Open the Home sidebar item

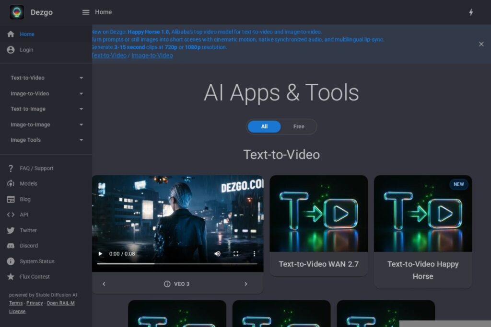46,34
